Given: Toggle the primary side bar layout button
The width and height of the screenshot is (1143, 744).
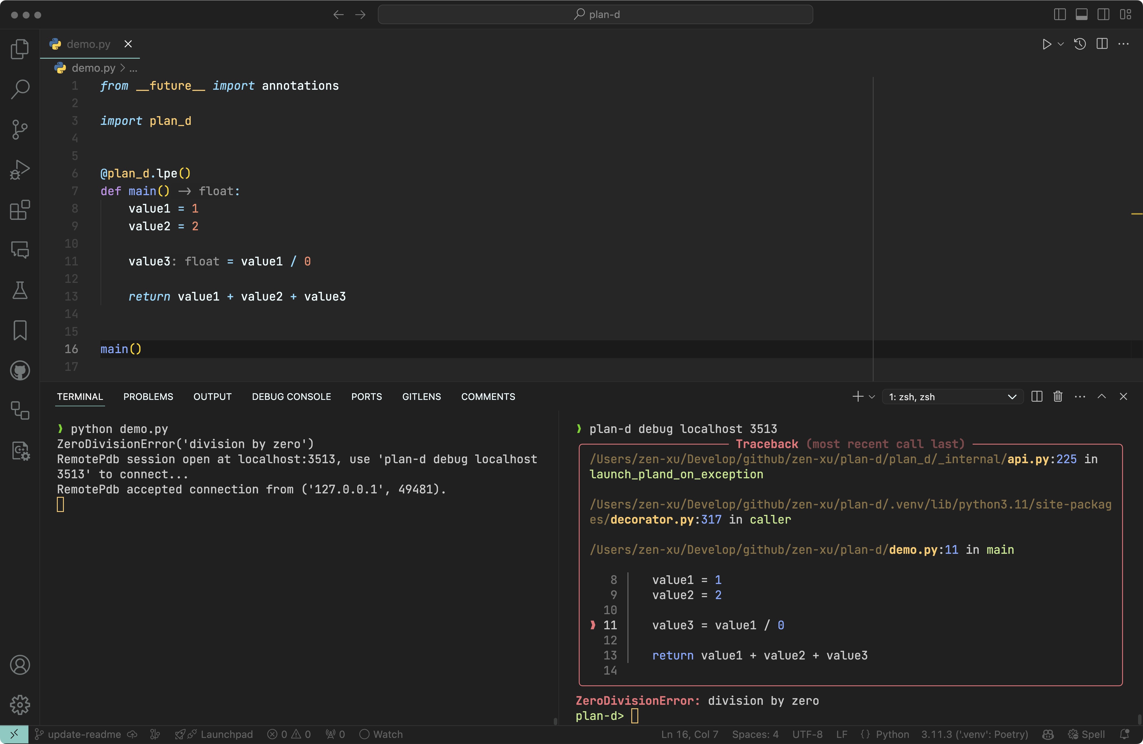Looking at the screenshot, I should [1059, 15].
